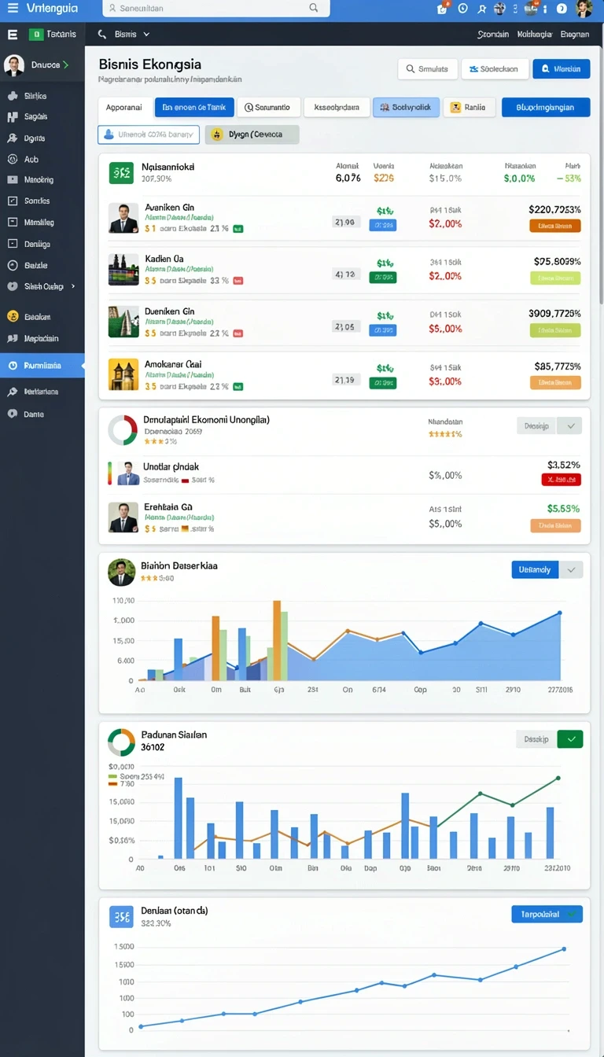This screenshot has width=604, height=1057.
Task: Click the magnifier icon in the top search box
Action: (314, 8)
